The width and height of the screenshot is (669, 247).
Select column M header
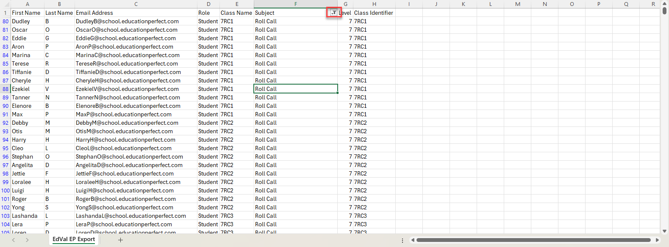tap(518, 4)
